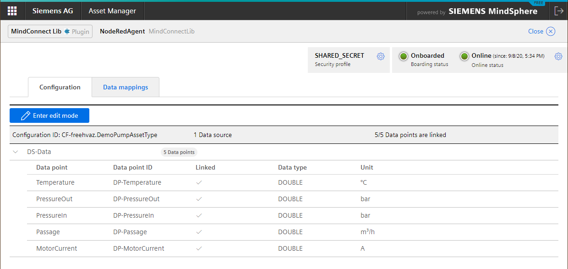Click the plugin puzzle icon

pos(67,32)
